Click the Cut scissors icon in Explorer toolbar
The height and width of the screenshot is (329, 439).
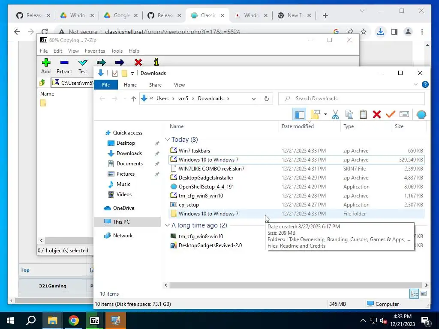pos(335,114)
